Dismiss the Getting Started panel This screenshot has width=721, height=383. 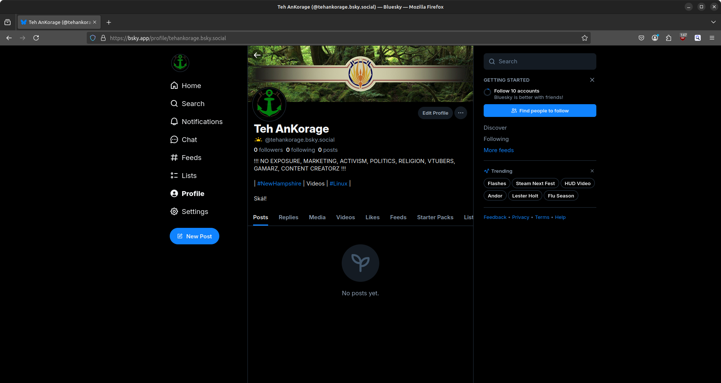pyautogui.click(x=592, y=80)
